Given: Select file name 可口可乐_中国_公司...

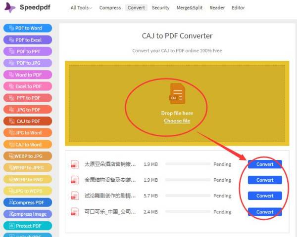Looking at the screenshot, I should [110, 212].
